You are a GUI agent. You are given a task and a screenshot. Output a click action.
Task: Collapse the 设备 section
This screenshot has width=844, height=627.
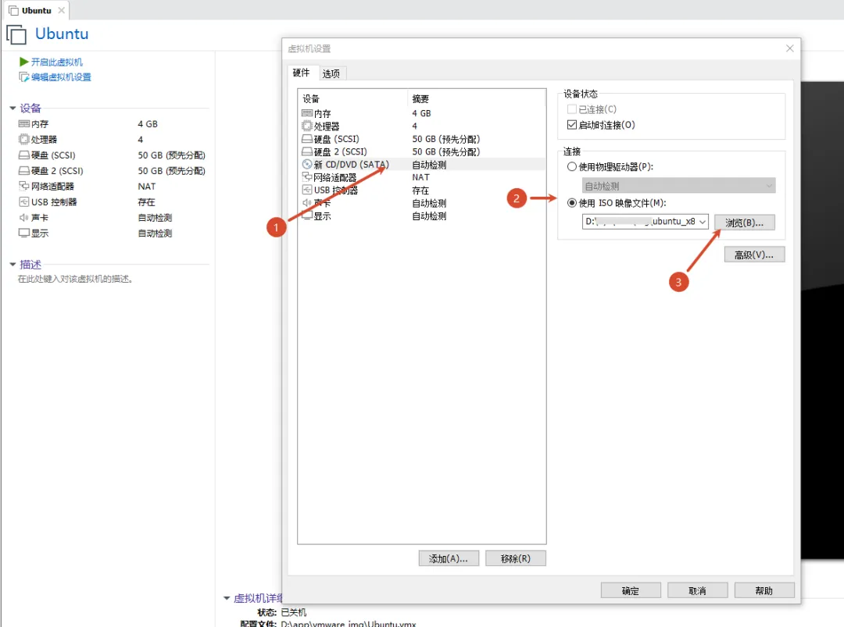13,108
